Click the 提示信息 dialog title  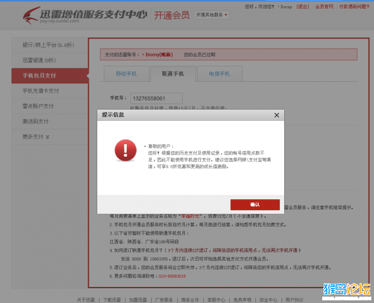point(113,115)
